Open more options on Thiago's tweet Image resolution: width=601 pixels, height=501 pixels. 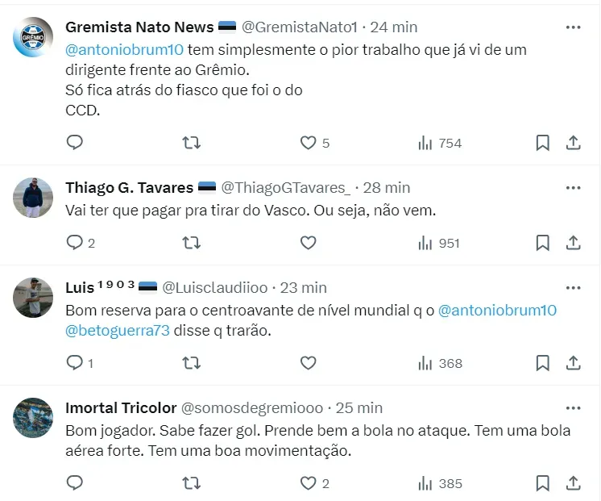(x=573, y=187)
